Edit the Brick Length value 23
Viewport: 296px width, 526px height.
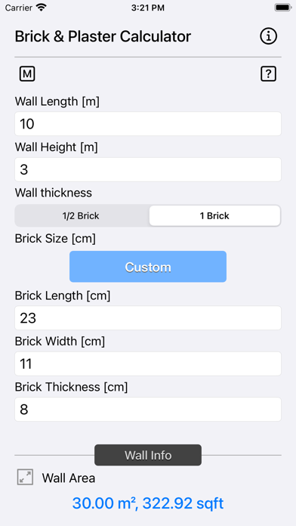click(x=148, y=317)
